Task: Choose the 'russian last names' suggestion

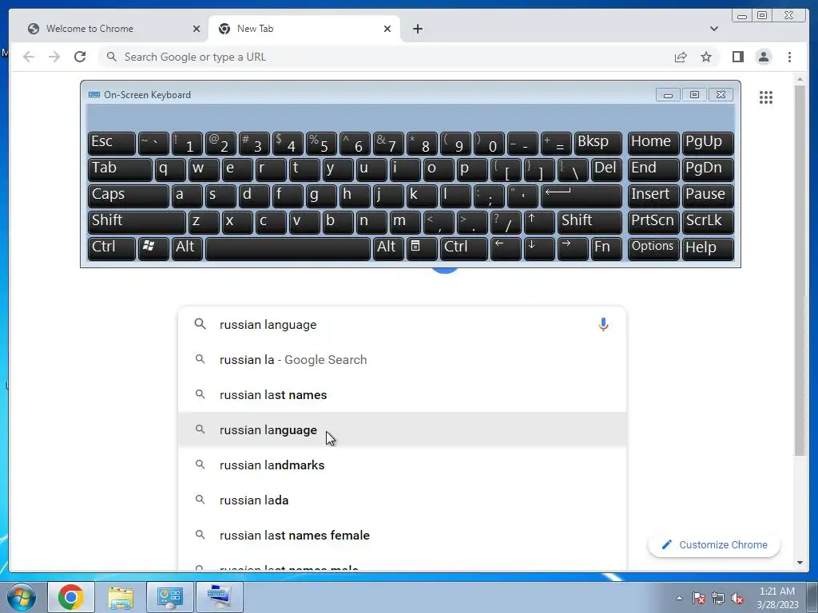Action: click(402, 394)
